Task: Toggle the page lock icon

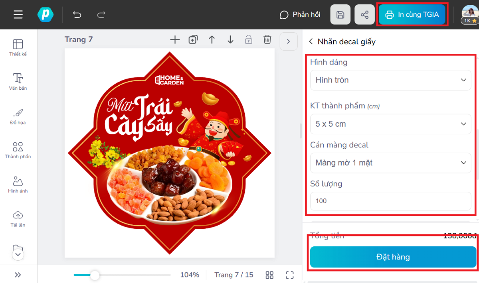Action: 248,39
